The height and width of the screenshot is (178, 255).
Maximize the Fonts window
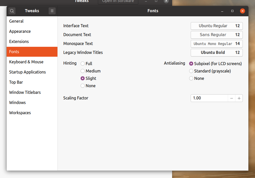coord(232,11)
